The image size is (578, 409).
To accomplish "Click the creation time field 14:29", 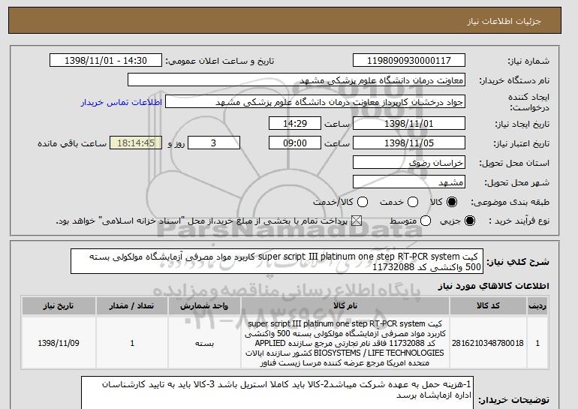I will tap(295, 123).
